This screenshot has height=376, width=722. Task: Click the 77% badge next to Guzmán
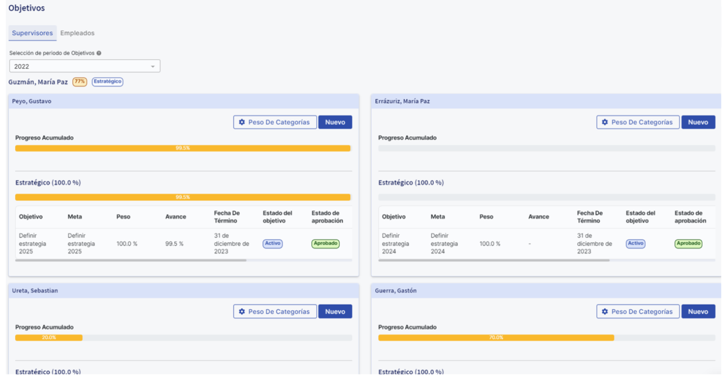click(79, 82)
